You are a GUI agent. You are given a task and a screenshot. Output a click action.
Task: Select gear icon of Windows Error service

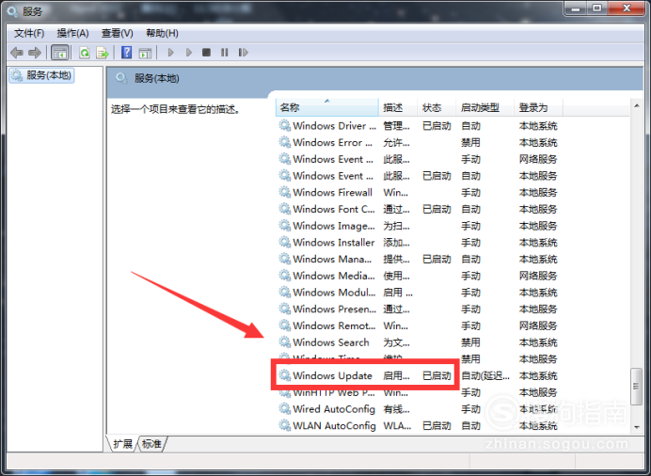285,142
